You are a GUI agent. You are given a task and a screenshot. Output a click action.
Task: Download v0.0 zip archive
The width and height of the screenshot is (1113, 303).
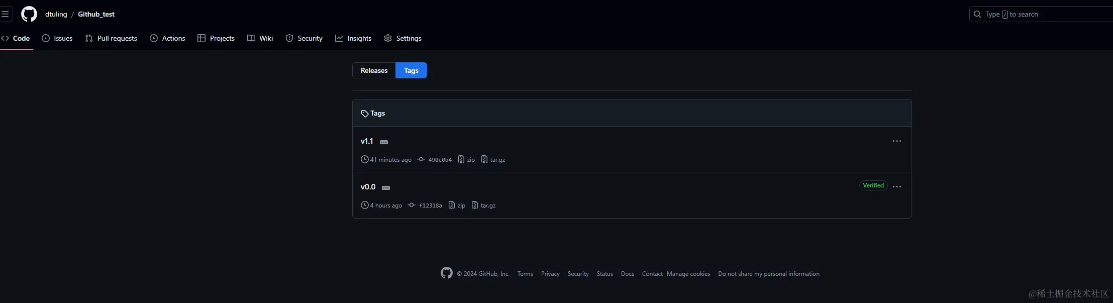[461, 206]
